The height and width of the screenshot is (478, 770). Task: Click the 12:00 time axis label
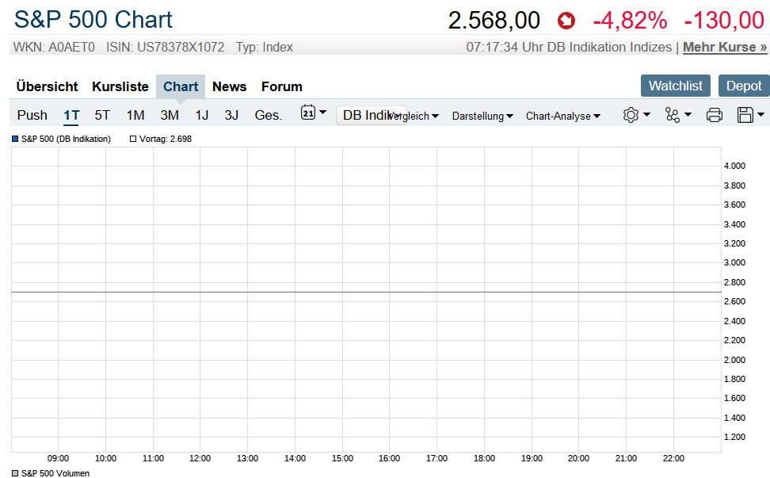point(200,458)
